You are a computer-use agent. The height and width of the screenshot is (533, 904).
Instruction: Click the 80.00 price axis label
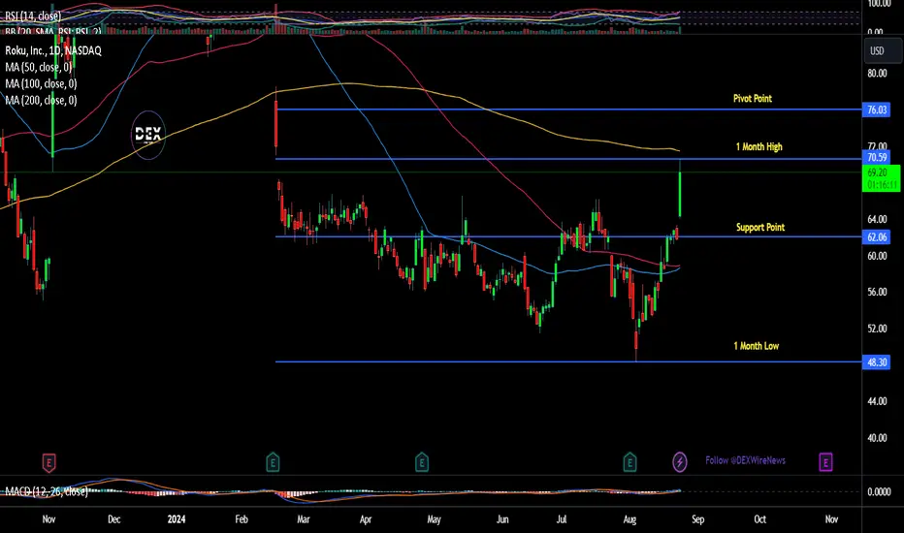click(877, 74)
